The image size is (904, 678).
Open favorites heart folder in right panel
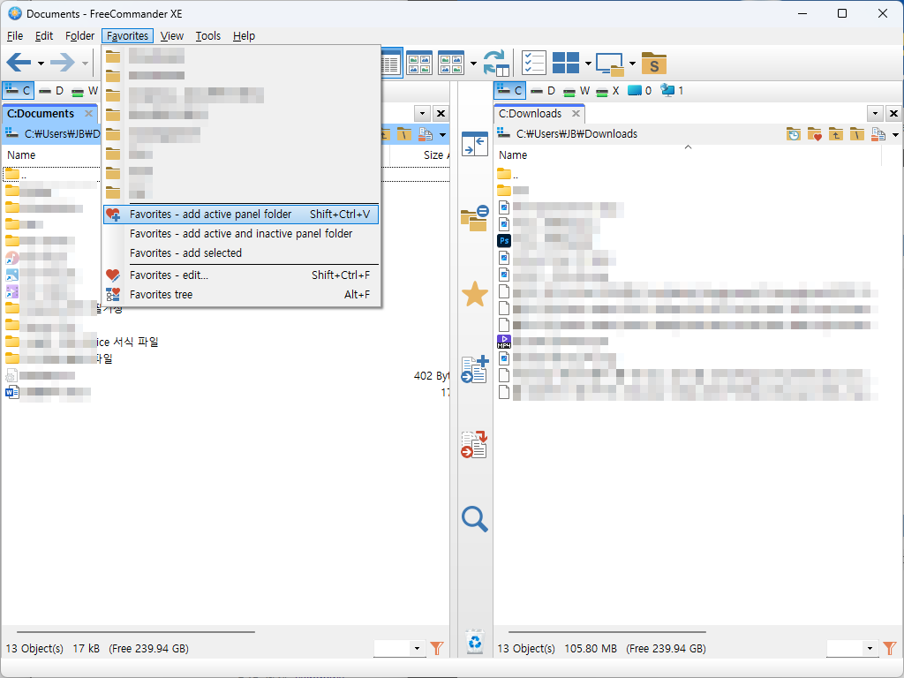(815, 134)
